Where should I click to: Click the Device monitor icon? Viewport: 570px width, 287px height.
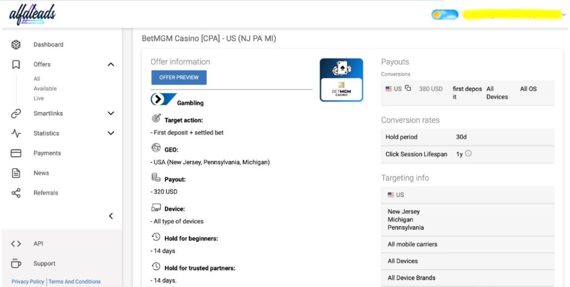pyautogui.click(x=156, y=207)
